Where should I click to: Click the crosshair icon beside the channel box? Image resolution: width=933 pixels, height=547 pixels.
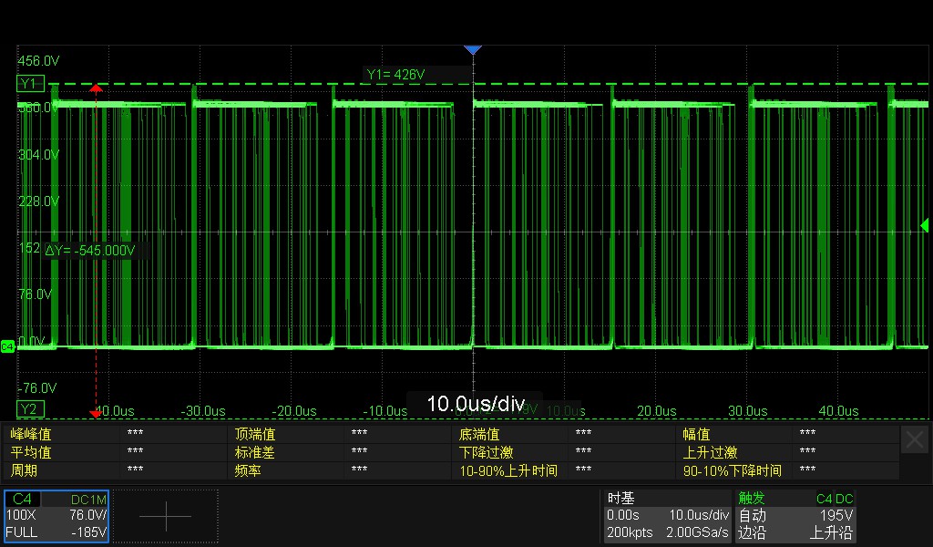(x=167, y=516)
